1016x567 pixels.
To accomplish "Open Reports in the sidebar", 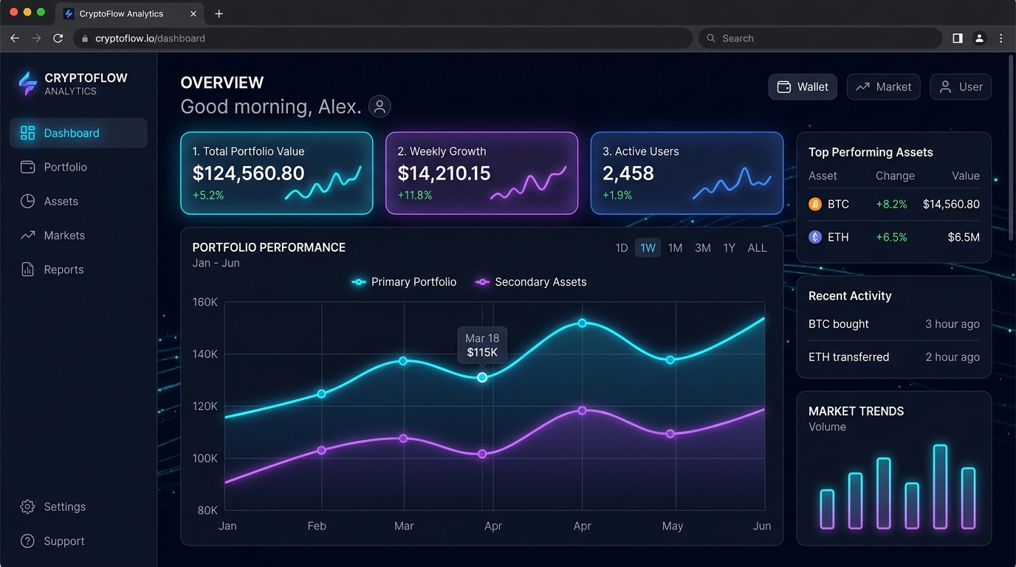I will click(78, 269).
